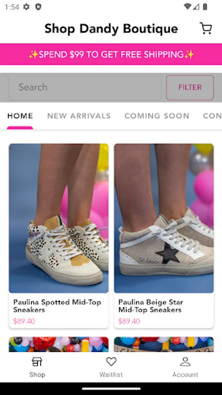This screenshot has width=222, height=395.
Task: Click the FILTER button
Action: [190, 87]
